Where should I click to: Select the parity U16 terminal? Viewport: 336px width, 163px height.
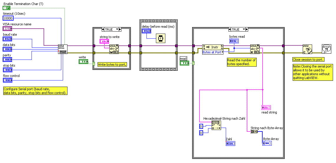coord(7,60)
